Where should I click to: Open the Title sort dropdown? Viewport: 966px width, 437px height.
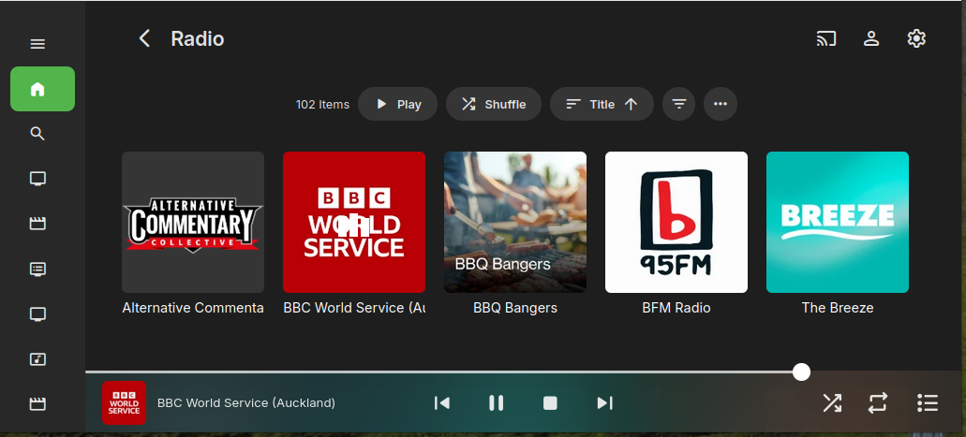tap(602, 104)
